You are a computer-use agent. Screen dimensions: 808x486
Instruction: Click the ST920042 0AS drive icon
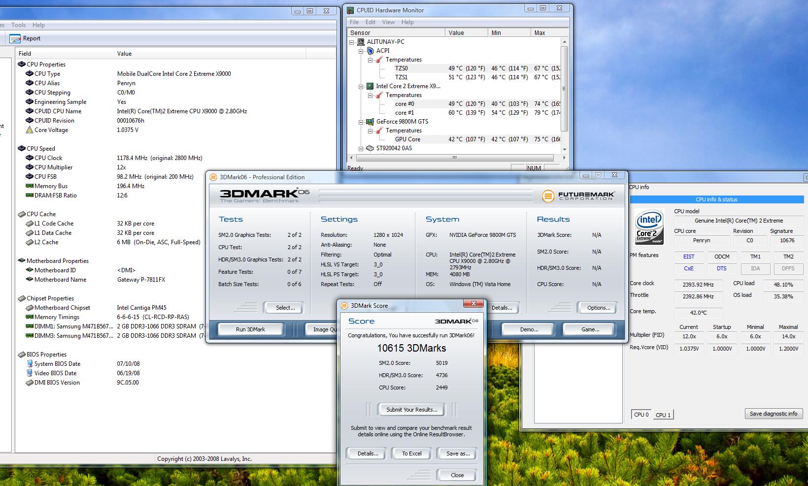click(x=370, y=148)
